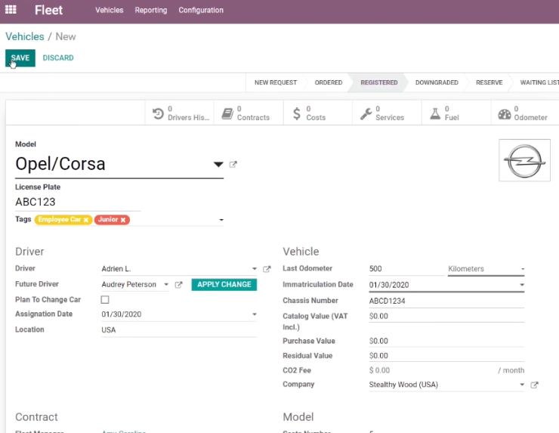Click the Opel logo image
The height and width of the screenshot is (433, 559).
coord(524,160)
